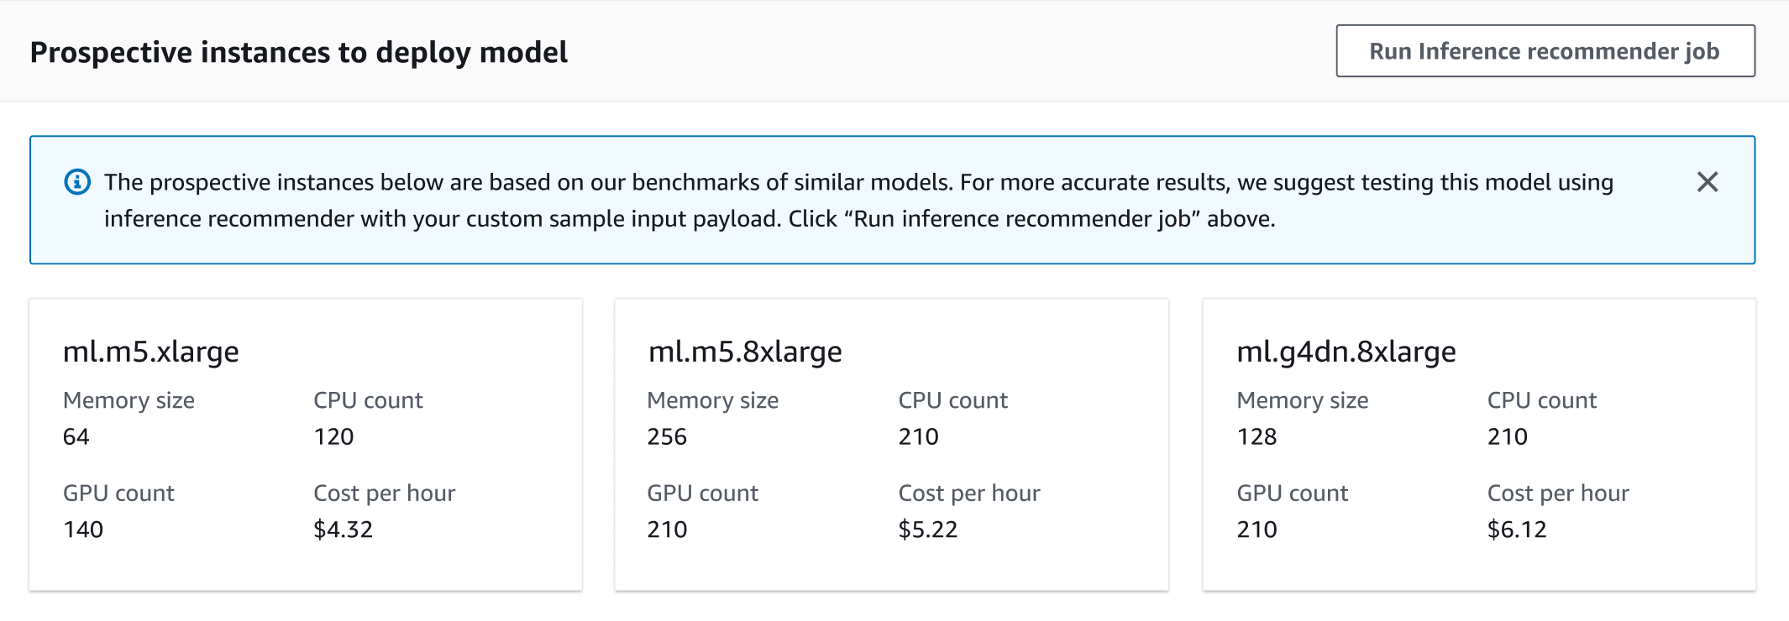This screenshot has width=1789, height=621.
Task: Click the ml.g4dn.8xlarge card title
Action: coord(1346,352)
